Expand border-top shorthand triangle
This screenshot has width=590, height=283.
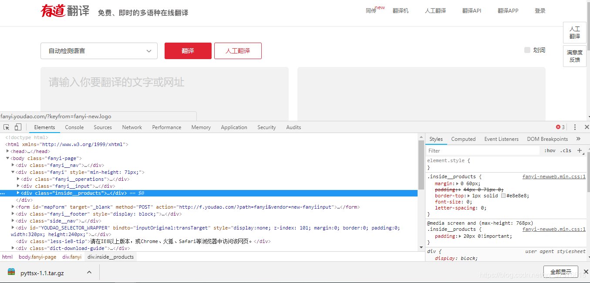point(469,196)
